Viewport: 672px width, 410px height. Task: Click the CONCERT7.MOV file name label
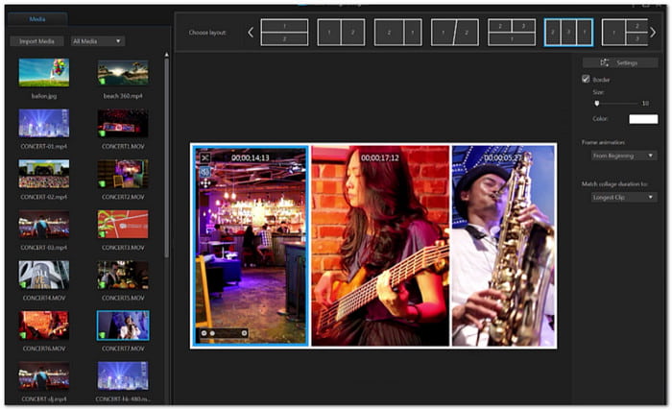pyautogui.click(x=123, y=349)
